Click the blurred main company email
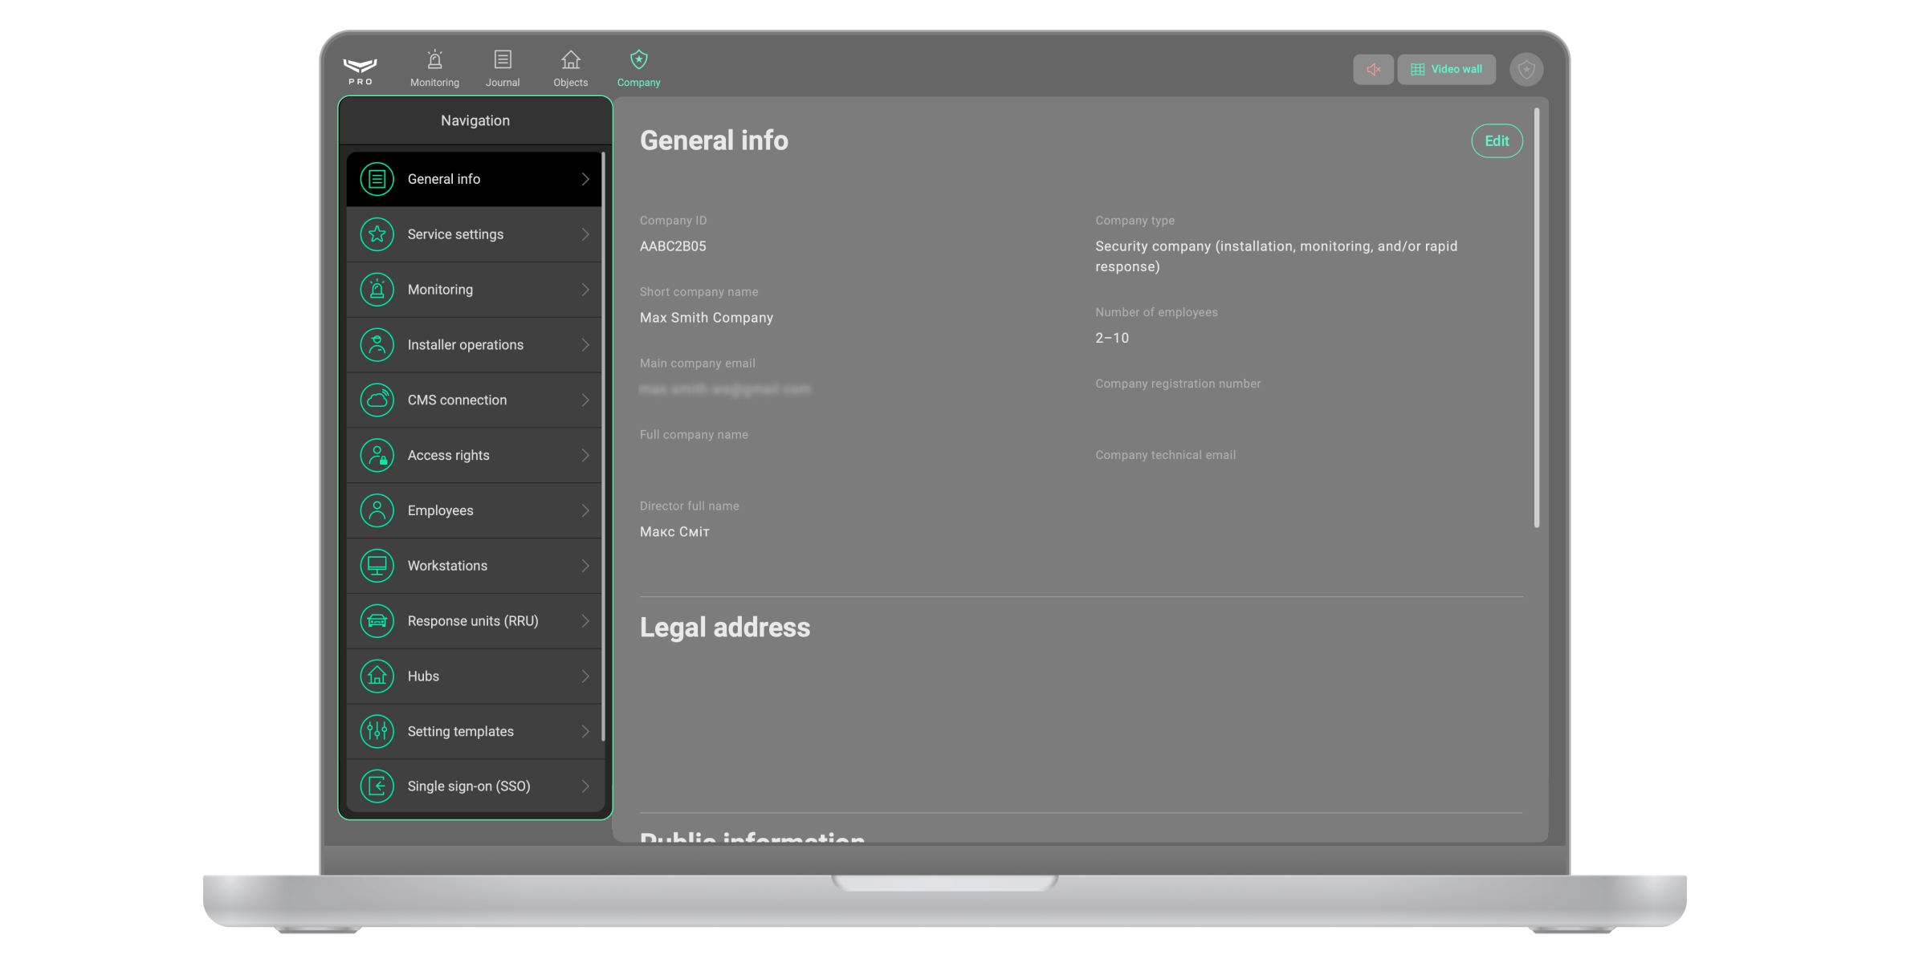The height and width of the screenshot is (963, 1927). (x=725, y=389)
